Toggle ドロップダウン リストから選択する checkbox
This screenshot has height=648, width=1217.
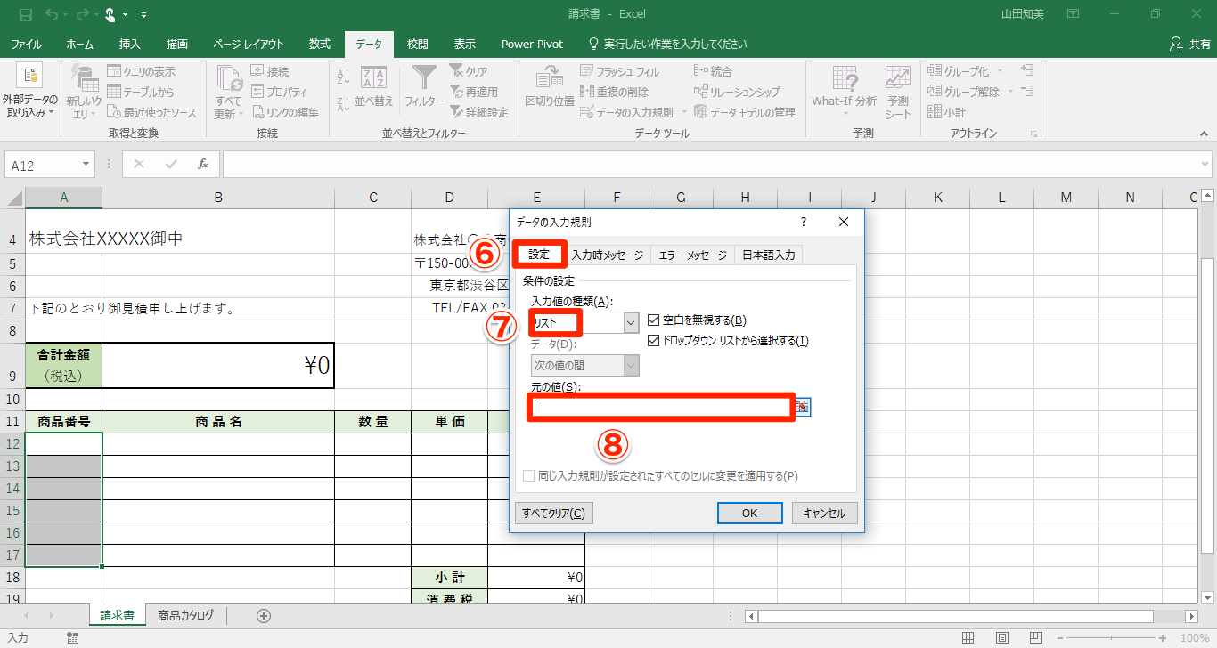coord(655,340)
